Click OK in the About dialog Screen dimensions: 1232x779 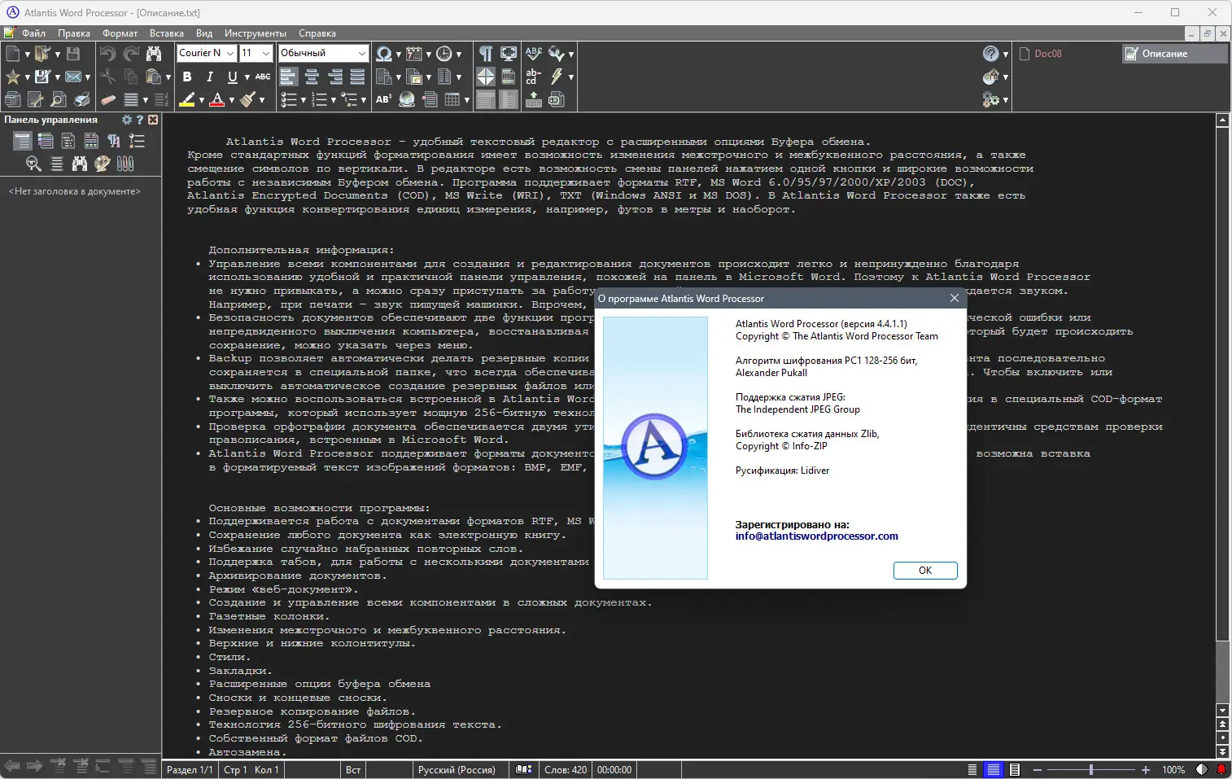point(925,571)
